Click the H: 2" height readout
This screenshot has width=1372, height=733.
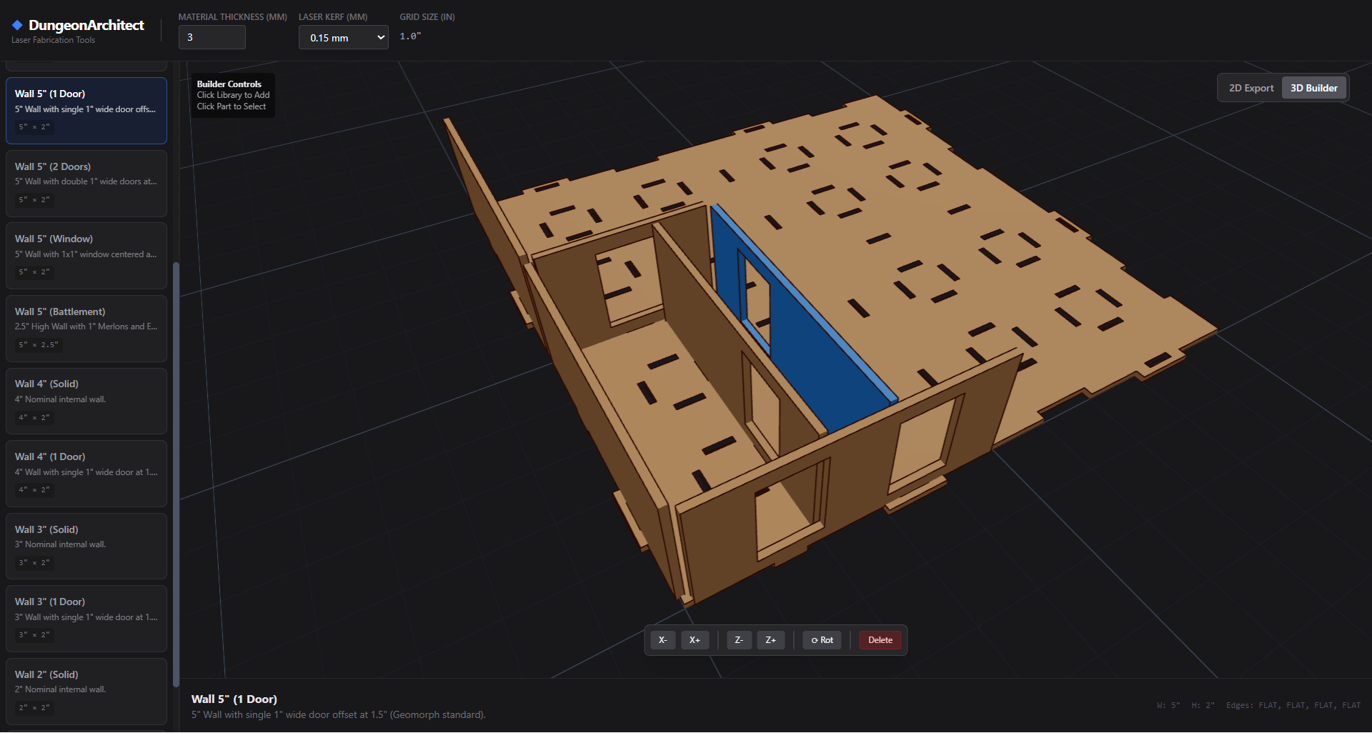[1203, 705]
